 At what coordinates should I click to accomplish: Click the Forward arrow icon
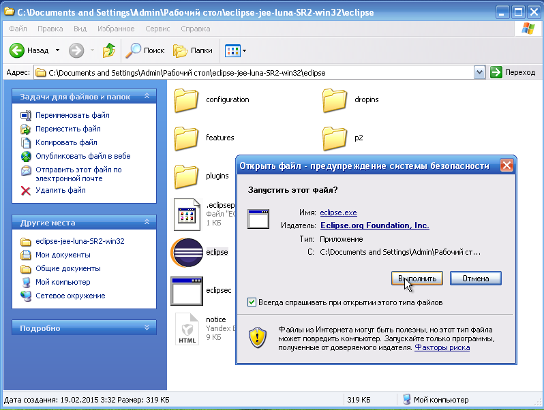pos(76,50)
